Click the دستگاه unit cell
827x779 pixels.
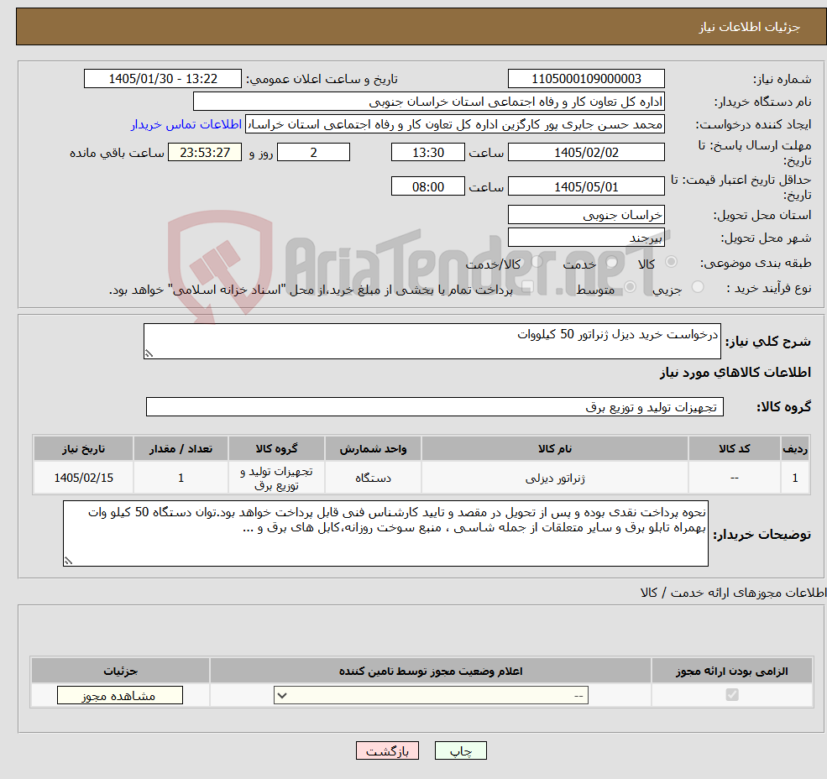pos(373,478)
